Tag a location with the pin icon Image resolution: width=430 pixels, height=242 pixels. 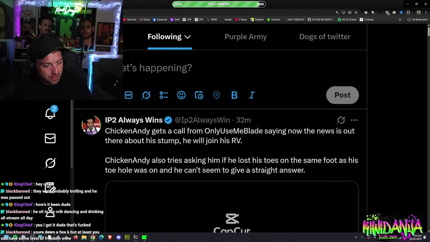(x=217, y=95)
